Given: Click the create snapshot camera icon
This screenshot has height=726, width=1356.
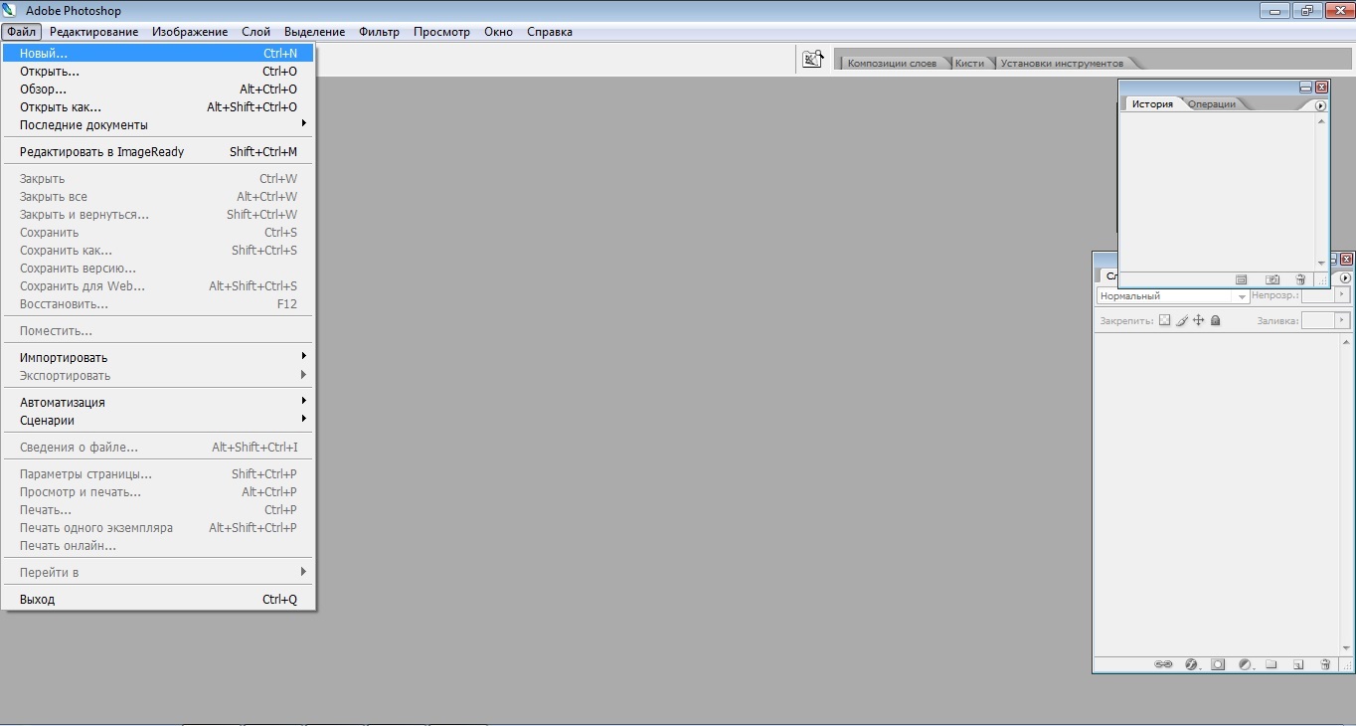Looking at the screenshot, I should (x=1271, y=280).
